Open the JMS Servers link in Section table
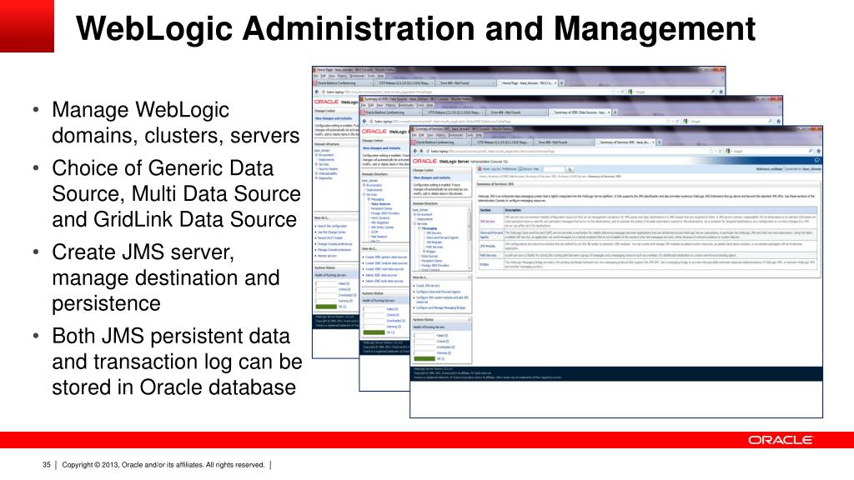The width and height of the screenshot is (854, 480). coord(487,222)
